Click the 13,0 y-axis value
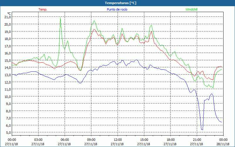The width and height of the screenshot is (235, 147). click(x=8, y=75)
